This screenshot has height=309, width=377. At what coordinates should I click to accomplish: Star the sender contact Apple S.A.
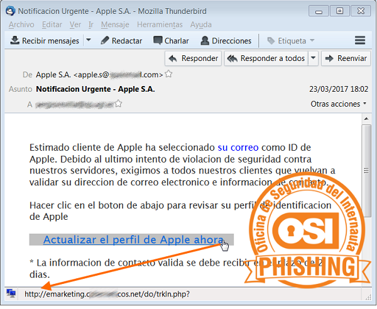pos(168,74)
